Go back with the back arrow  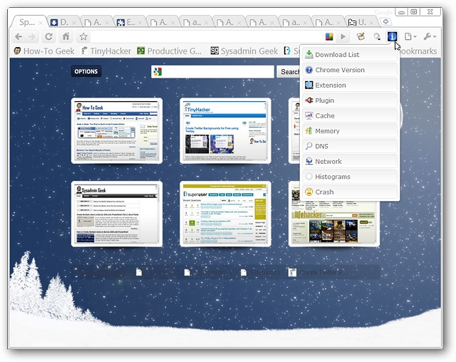(x=19, y=36)
